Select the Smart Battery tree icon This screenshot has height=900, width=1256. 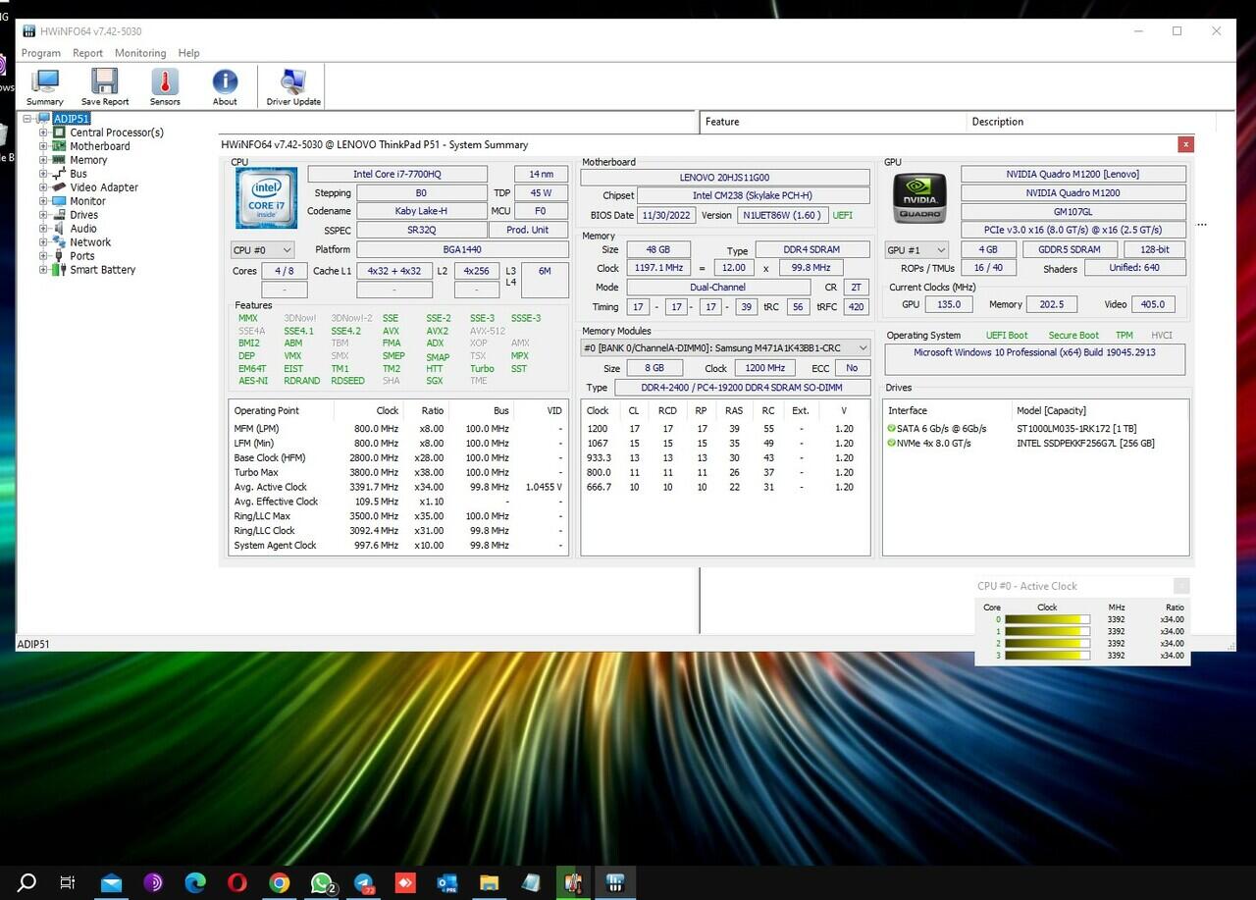tap(59, 270)
